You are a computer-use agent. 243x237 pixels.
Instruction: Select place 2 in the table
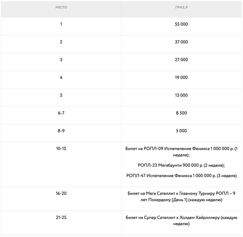click(x=61, y=42)
